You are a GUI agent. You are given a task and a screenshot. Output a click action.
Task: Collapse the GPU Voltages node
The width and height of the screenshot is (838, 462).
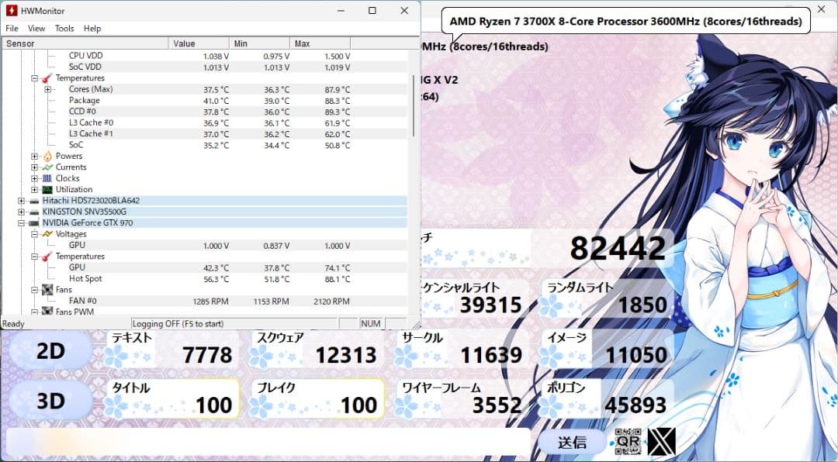34,234
